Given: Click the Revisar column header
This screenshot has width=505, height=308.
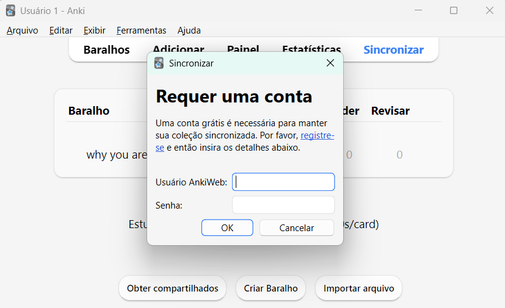Looking at the screenshot, I should [x=390, y=111].
